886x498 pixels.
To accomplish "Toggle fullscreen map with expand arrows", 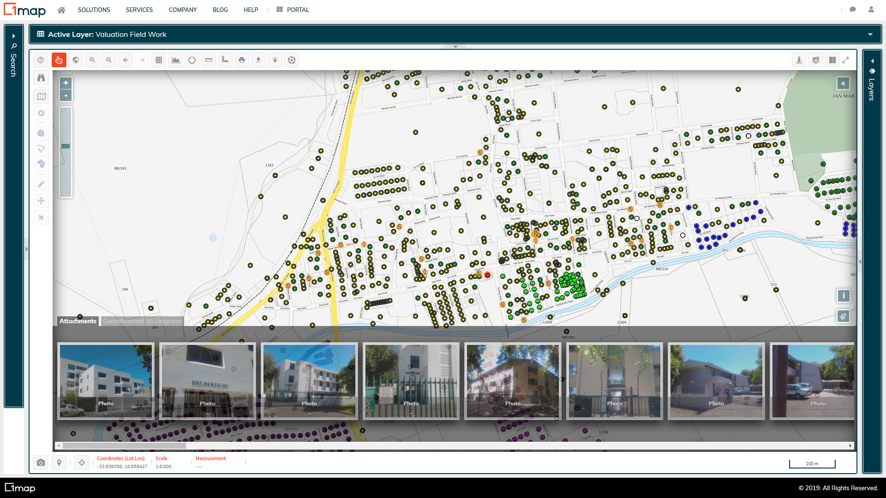I will (x=846, y=60).
